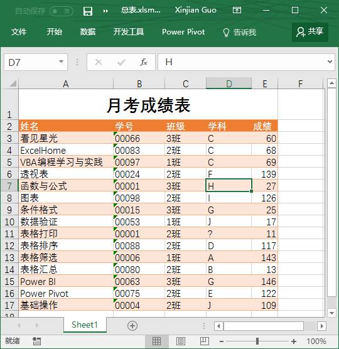The height and width of the screenshot is (349, 339).
Task: Open Ribbon Display Options icon
Action: [237, 10]
